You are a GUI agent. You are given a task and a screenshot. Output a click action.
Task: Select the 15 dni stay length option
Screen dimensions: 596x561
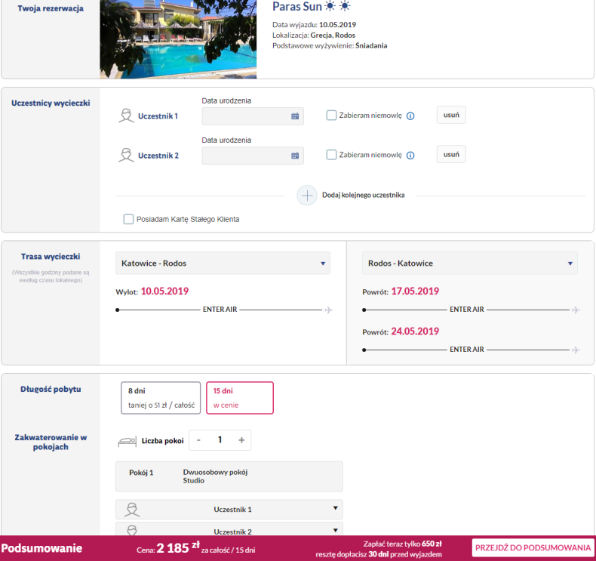[x=240, y=398]
